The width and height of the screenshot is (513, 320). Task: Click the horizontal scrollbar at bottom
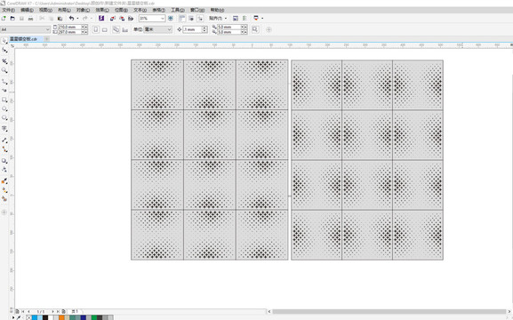(x=389, y=311)
